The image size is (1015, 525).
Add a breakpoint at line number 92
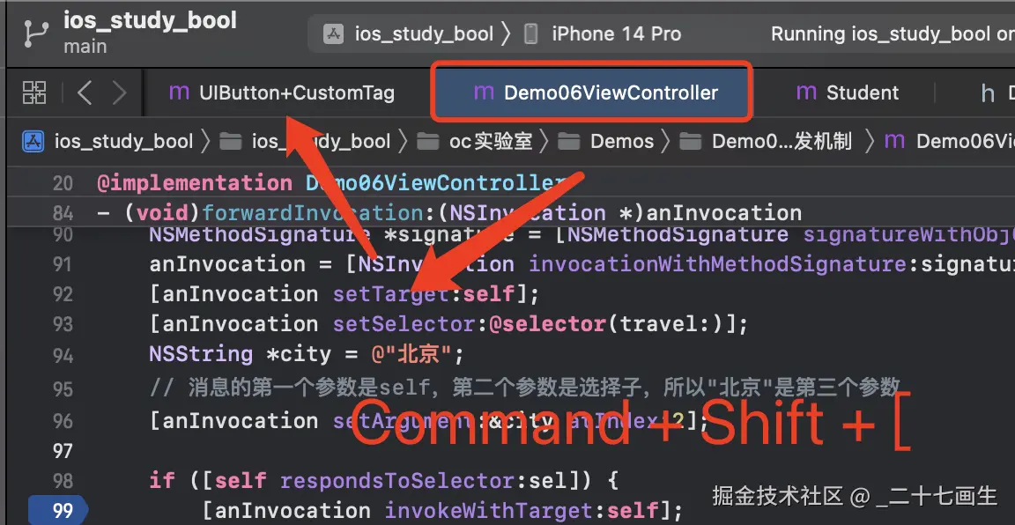tap(63, 294)
